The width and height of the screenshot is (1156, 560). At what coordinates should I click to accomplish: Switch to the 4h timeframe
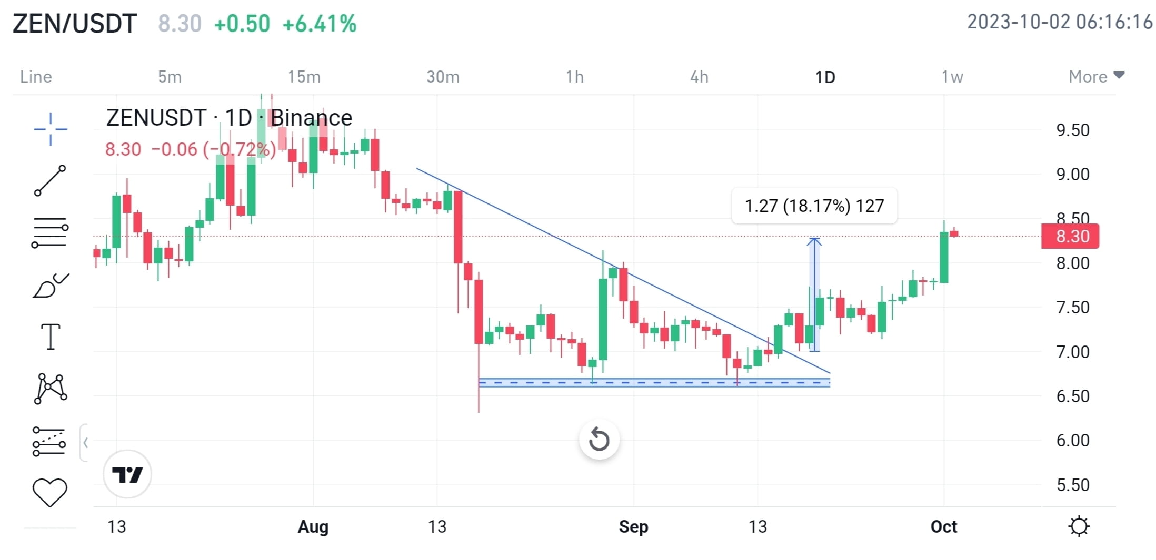click(699, 77)
